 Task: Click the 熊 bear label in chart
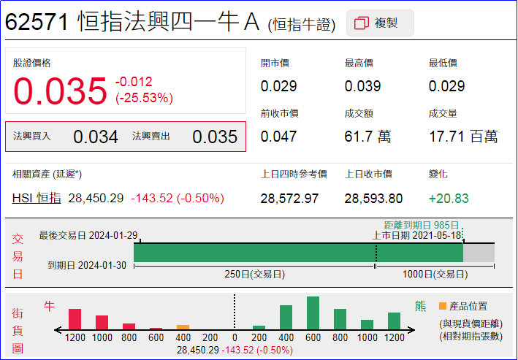tap(420, 306)
